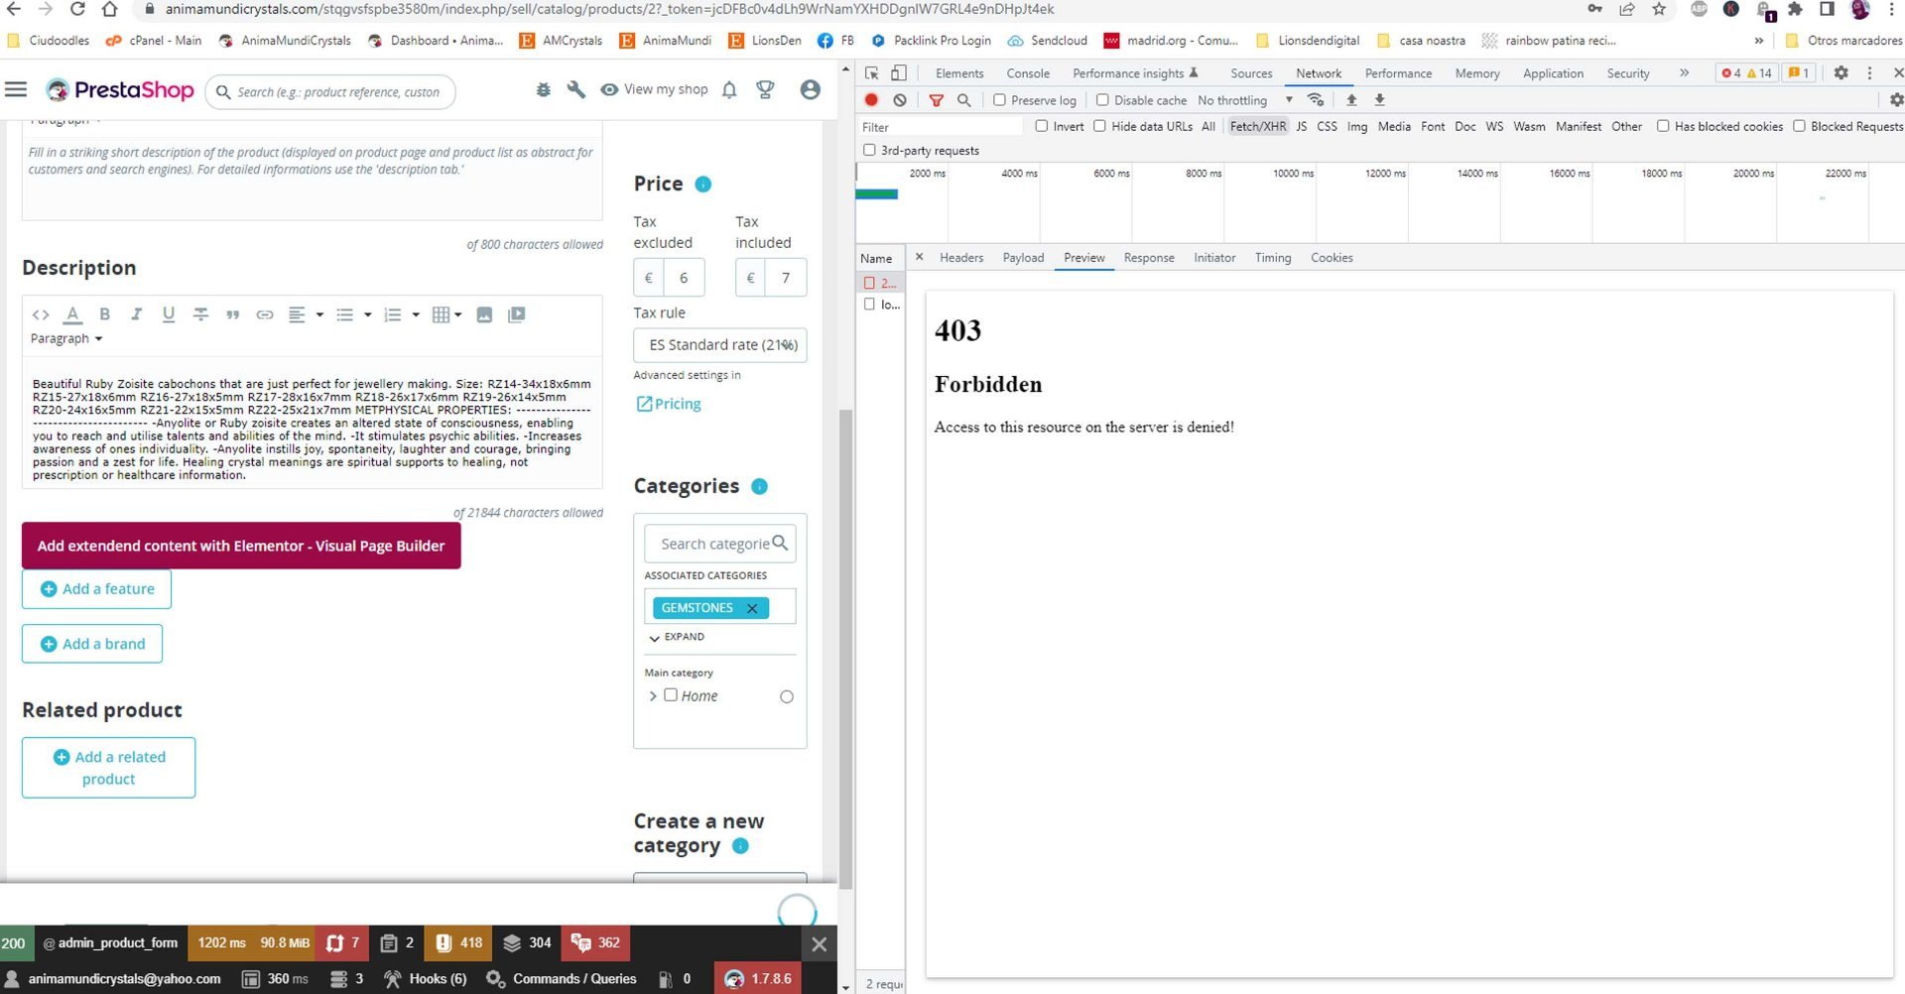This screenshot has height=994, width=1905.
Task: Apply strikethrough formatting in Description editor
Action: 200,314
